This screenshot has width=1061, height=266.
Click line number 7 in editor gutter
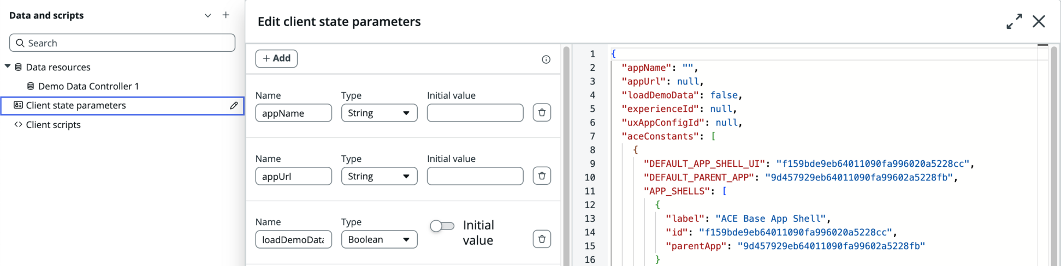[x=592, y=136]
